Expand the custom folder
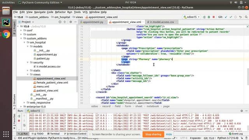249x140 pixels. (x=21, y=34)
